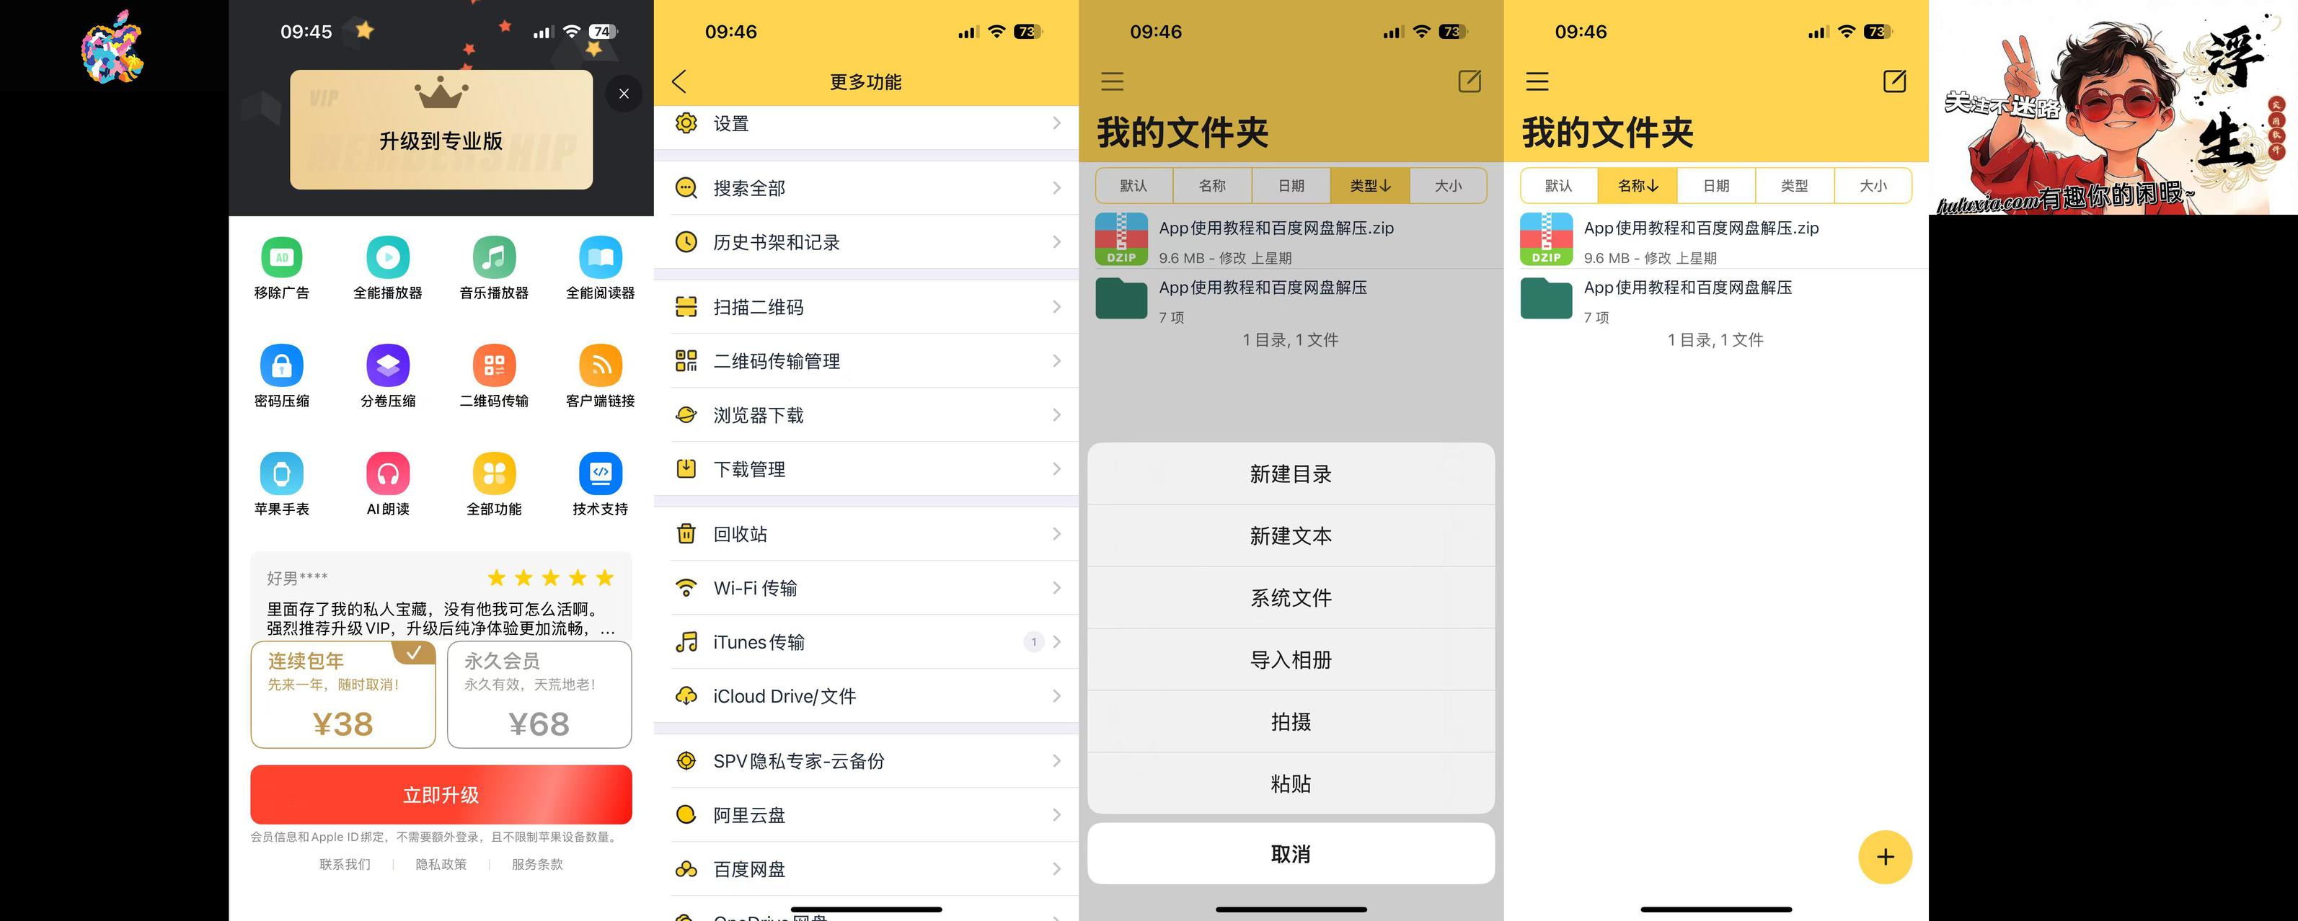Open the App使用教程和百度网盘解压.zip file in the right file screen
The width and height of the screenshot is (2298, 921).
click(1700, 239)
